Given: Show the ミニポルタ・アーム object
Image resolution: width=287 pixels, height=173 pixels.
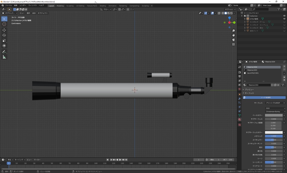Looking at the screenshot, I should coord(284,22).
